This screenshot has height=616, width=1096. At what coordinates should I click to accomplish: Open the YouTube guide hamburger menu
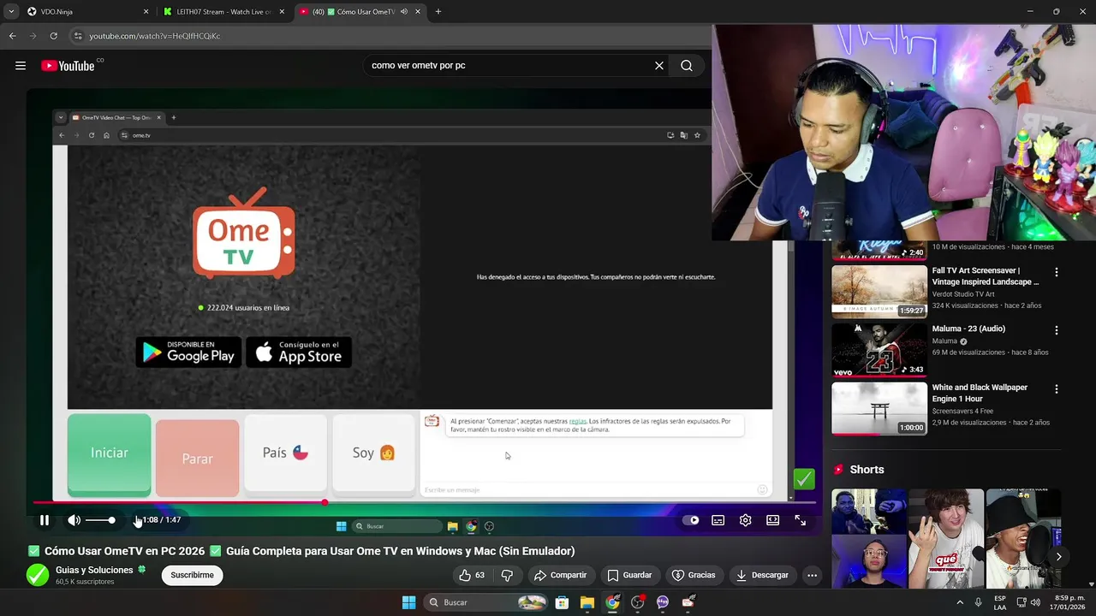click(x=21, y=66)
